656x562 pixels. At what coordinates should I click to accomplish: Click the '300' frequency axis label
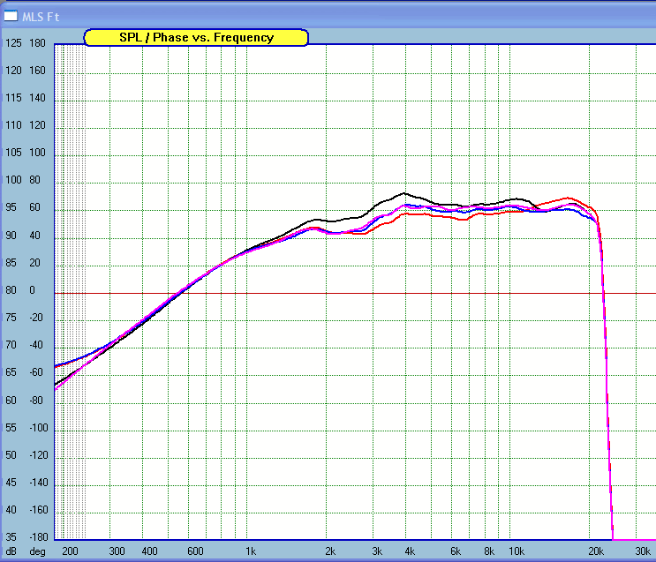tap(117, 551)
